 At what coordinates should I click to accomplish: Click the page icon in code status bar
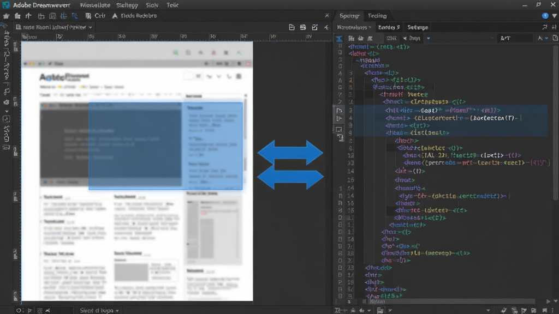[x=380, y=310]
